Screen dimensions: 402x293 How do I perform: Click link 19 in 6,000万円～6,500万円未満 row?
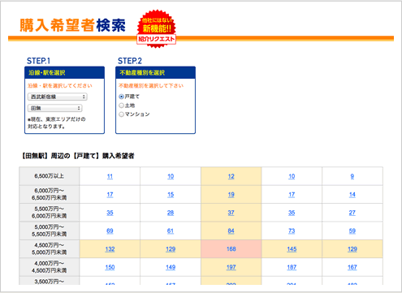coord(231,195)
